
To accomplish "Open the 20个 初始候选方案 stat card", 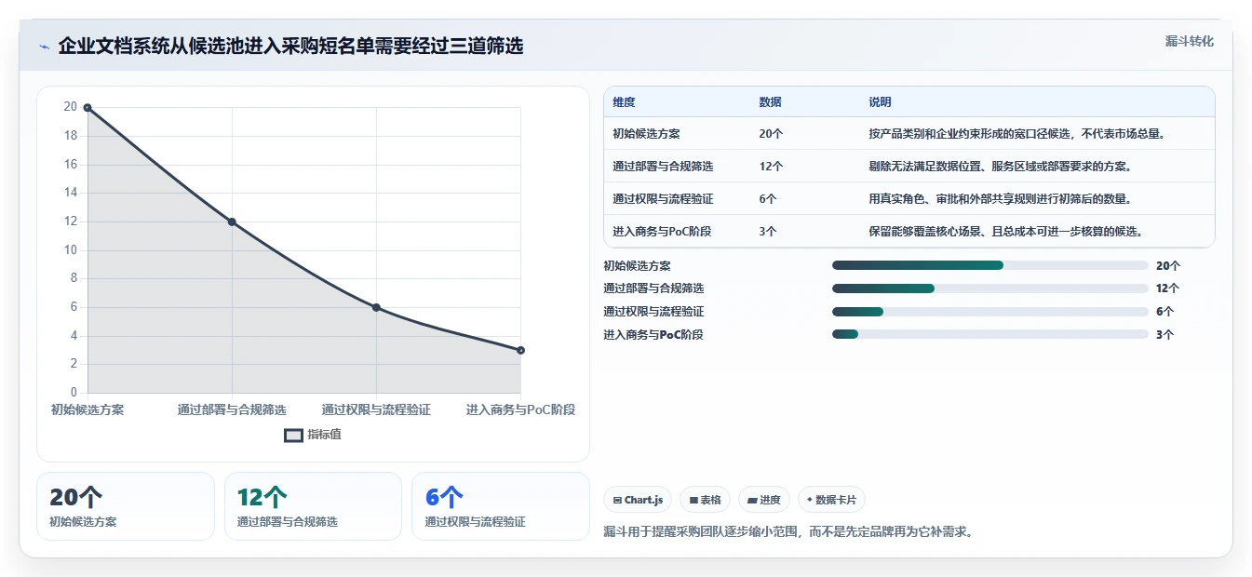I will coord(126,506).
